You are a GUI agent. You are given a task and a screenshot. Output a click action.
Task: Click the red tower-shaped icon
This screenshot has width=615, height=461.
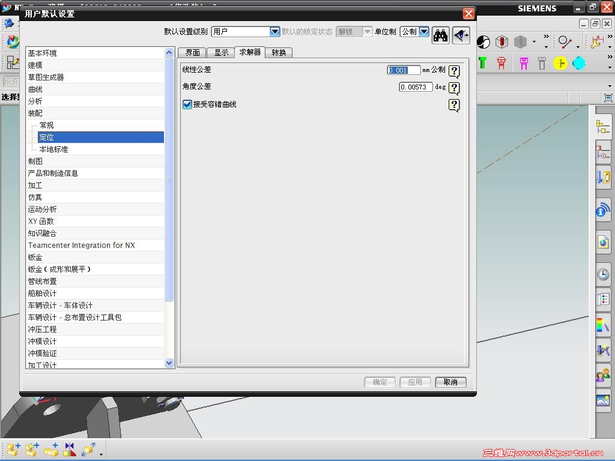[x=501, y=62]
